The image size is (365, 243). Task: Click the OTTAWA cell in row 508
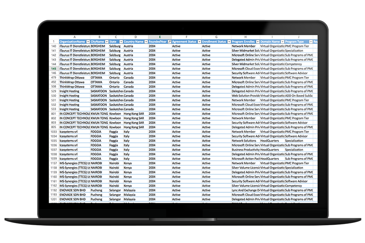click(x=99, y=86)
